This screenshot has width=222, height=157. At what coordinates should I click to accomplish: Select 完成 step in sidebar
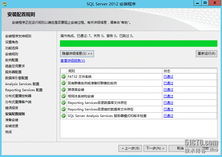tap(8, 132)
